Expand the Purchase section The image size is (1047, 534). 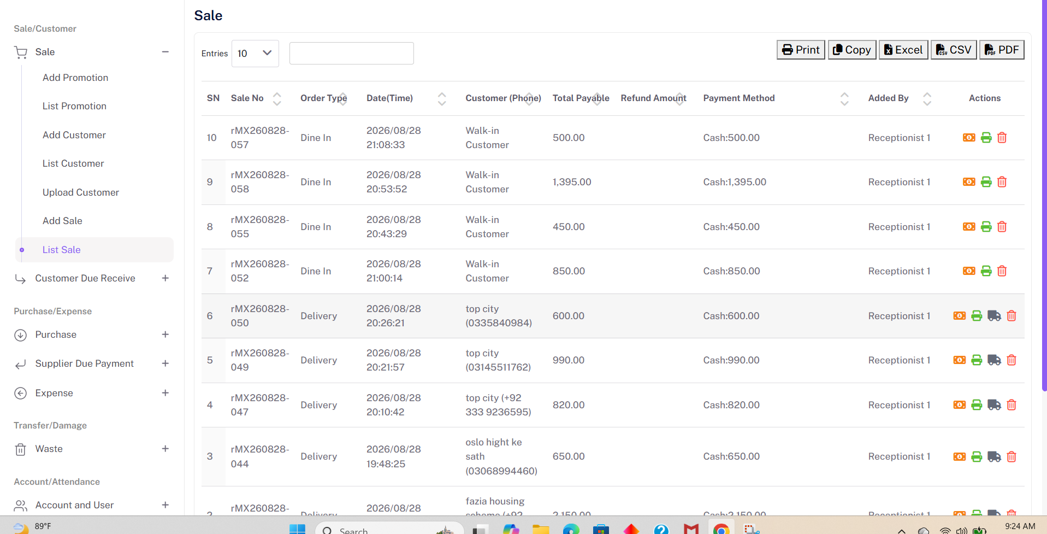[x=165, y=335]
